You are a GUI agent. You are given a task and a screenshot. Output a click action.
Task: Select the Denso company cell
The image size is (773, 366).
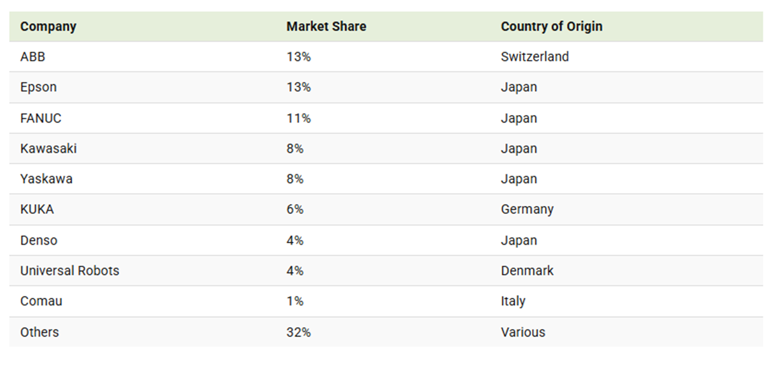pyautogui.click(x=39, y=240)
